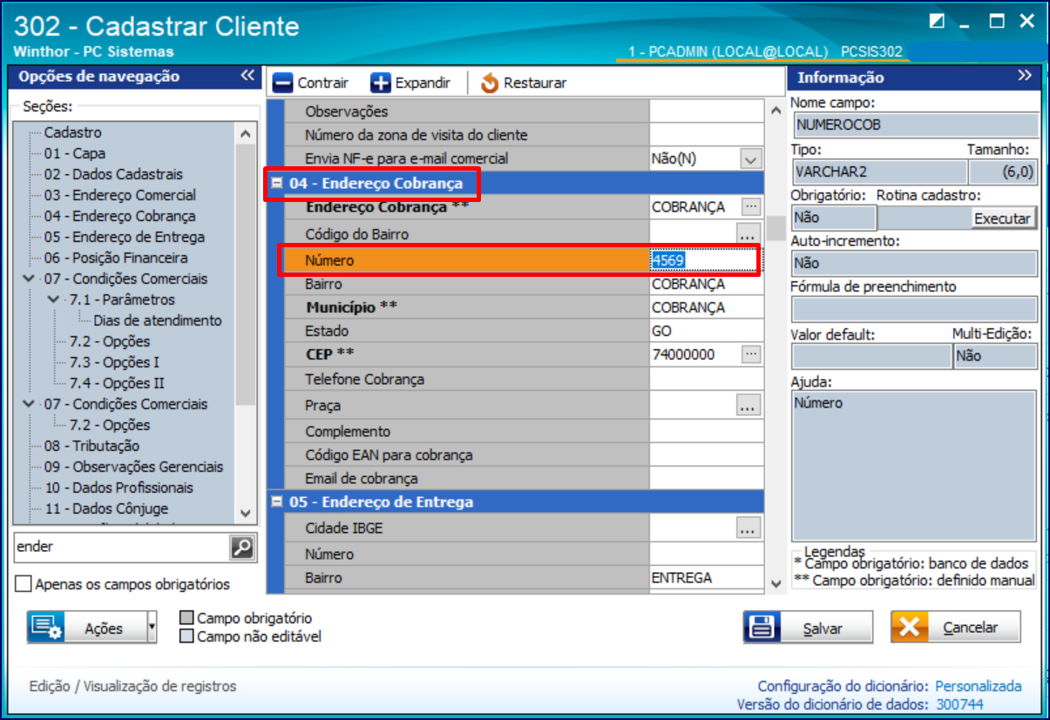The width and height of the screenshot is (1050, 720).
Task: Select '7.4 - Opções II' tree item
Action: (x=117, y=383)
